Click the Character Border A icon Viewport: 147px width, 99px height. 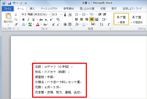[x=70, y=15]
